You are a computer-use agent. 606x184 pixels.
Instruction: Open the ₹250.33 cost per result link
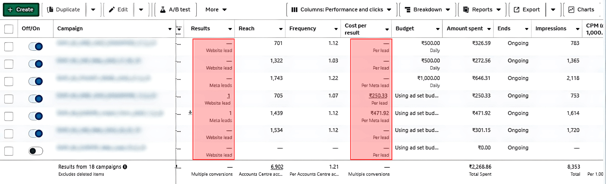click(x=378, y=96)
